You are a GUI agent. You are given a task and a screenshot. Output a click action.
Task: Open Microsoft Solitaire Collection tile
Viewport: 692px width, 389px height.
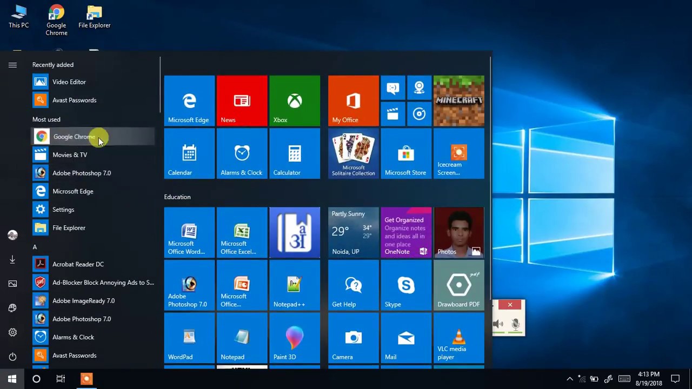pyautogui.click(x=354, y=153)
